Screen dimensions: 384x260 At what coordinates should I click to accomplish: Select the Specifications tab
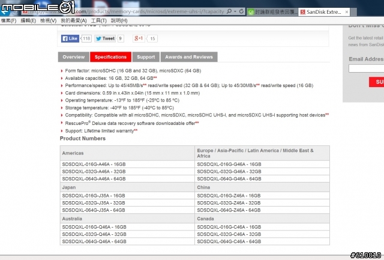[x=110, y=57]
